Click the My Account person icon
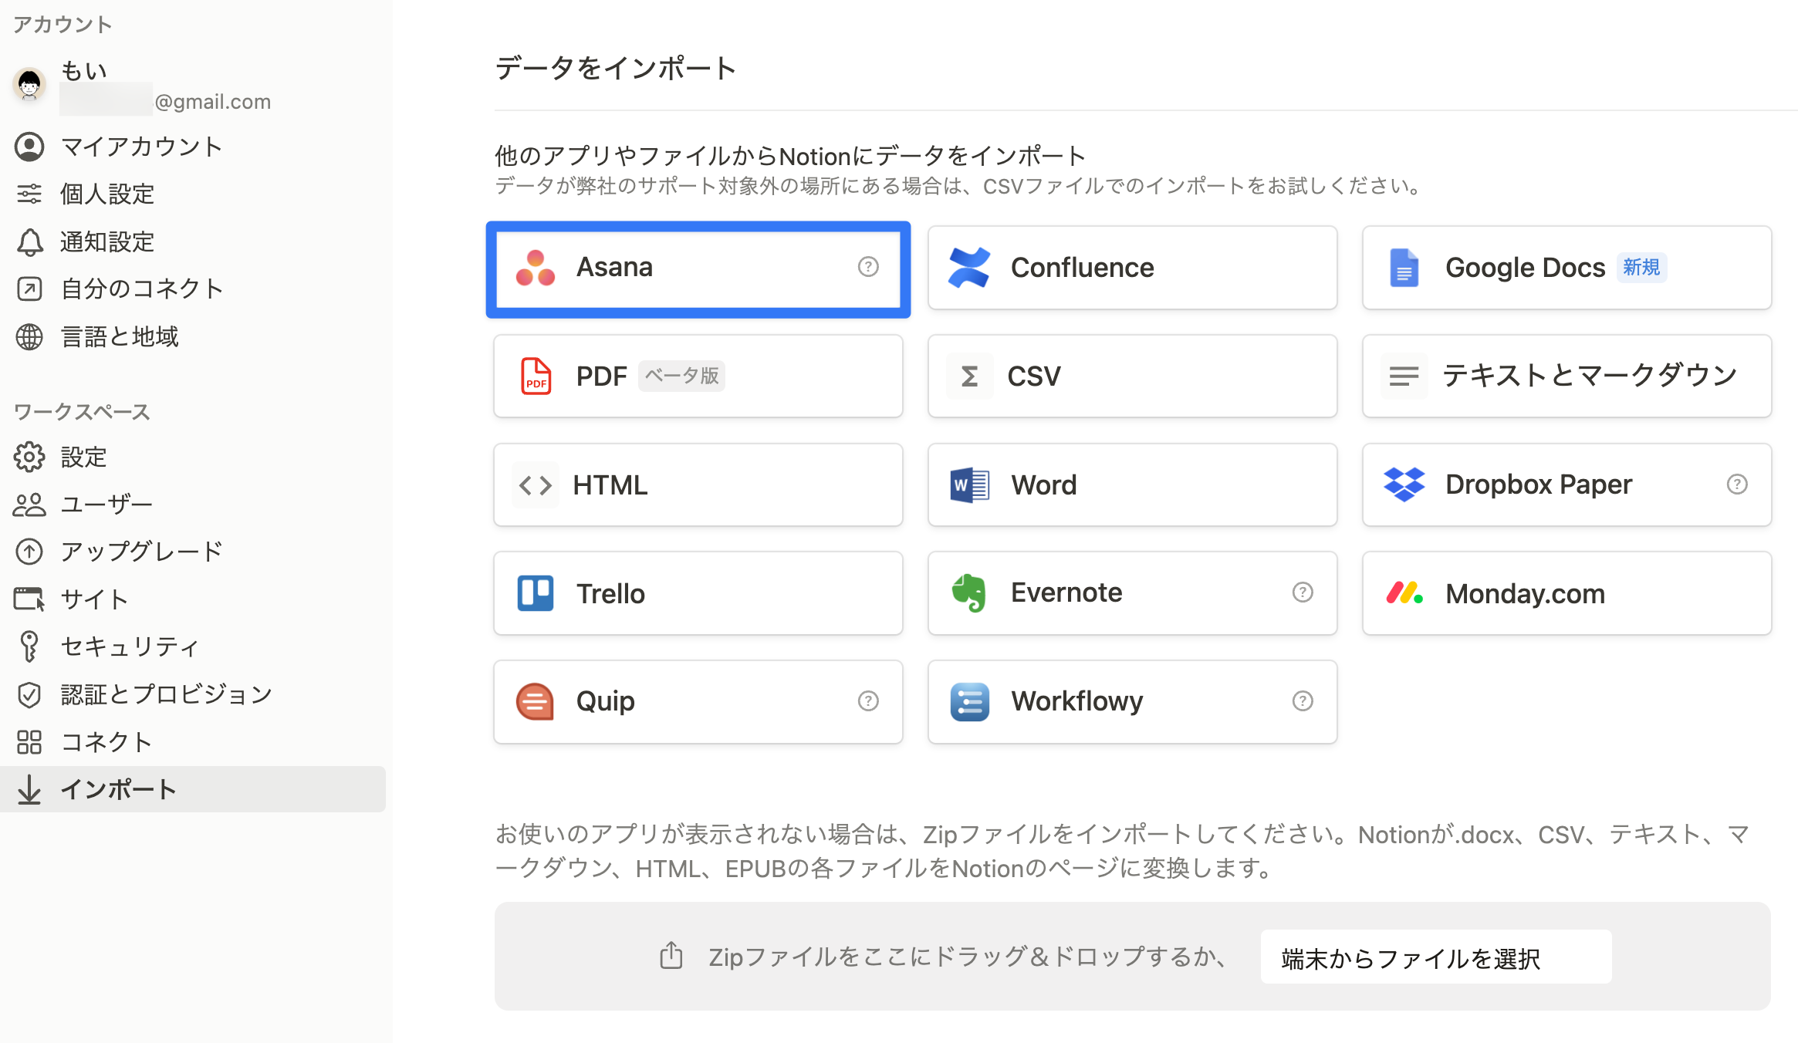Viewport: 1798px width, 1043px height. point(29,147)
